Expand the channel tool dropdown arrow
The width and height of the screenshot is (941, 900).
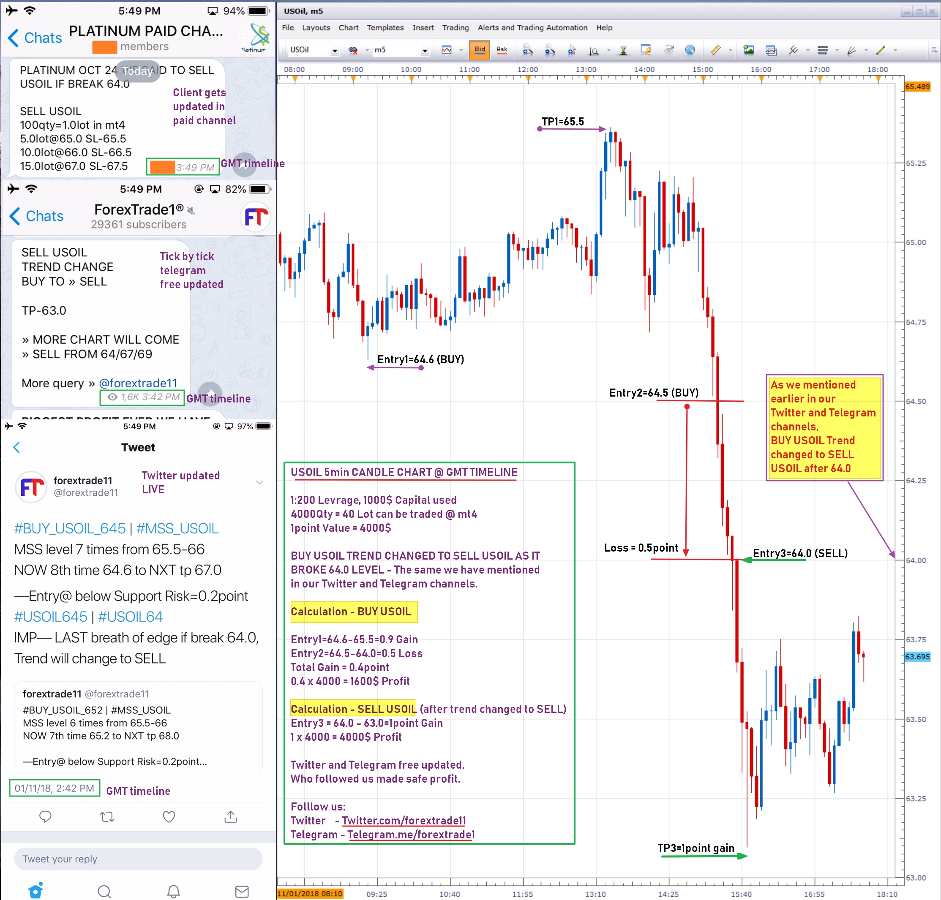(x=807, y=50)
